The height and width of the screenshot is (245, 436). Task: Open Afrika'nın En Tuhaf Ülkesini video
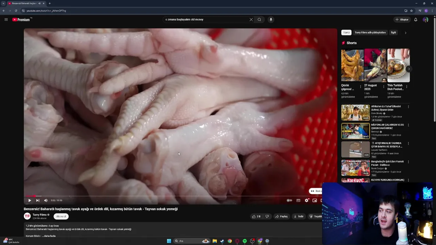click(355, 113)
